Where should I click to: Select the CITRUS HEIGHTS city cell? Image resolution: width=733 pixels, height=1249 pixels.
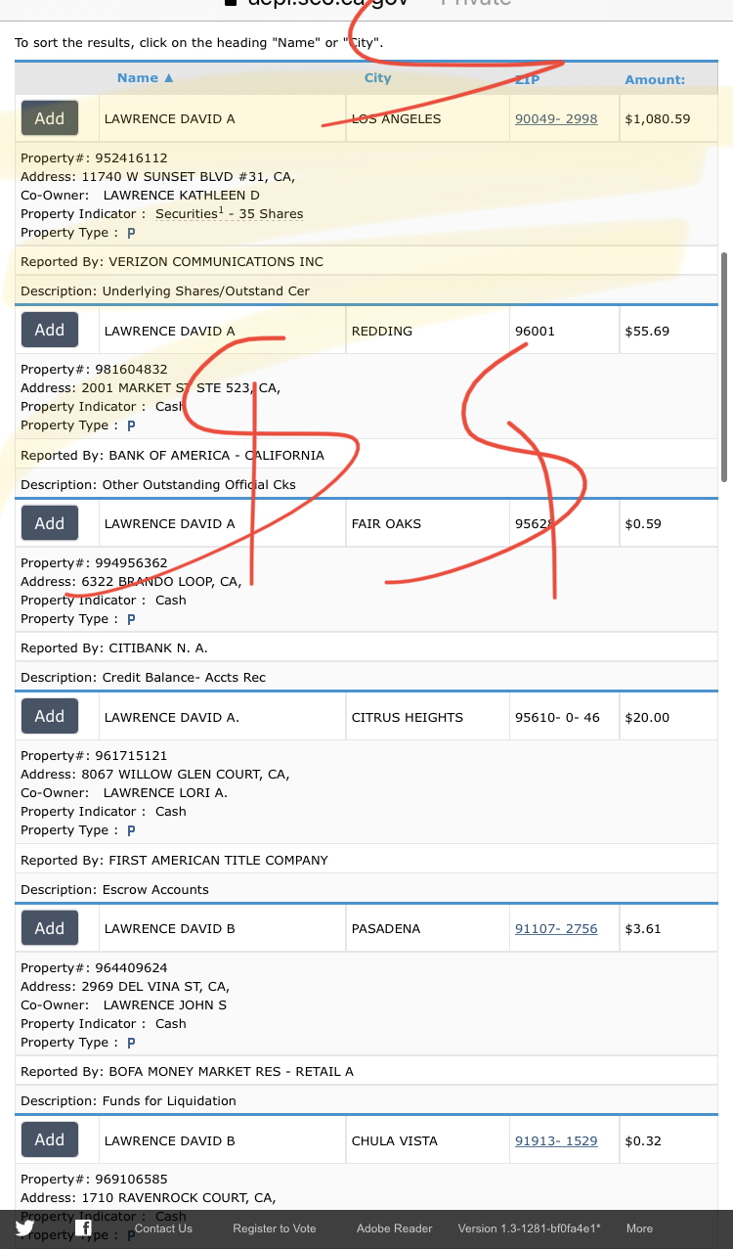pos(427,717)
